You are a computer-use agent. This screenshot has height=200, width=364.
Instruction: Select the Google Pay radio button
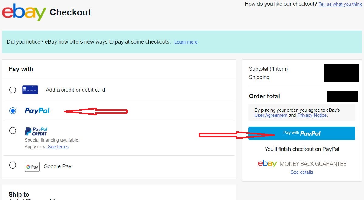13,165
